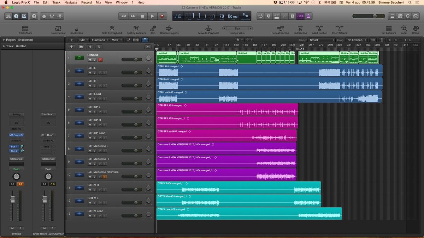Solo the GTR SP Lead track
This screenshot has width=424, height=238.
(x=94, y=138)
